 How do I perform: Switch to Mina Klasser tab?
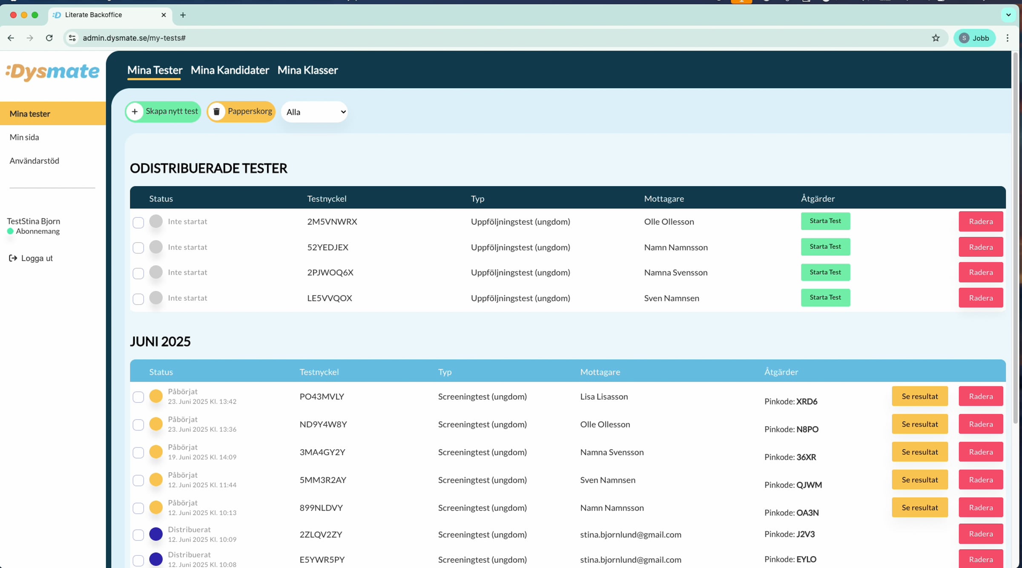click(x=307, y=70)
